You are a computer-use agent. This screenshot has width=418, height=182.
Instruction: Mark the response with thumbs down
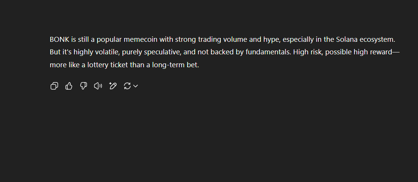[84, 86]
